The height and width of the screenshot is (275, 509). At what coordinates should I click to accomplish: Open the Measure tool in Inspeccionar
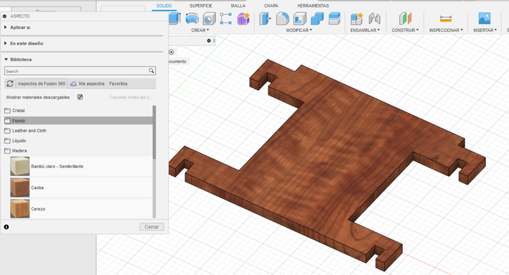pos(446,18)
